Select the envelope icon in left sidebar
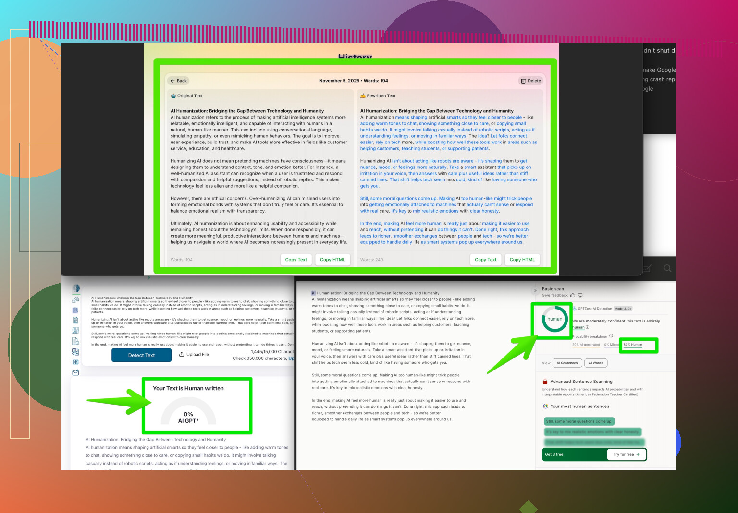The width and height of the screenshot is (738, 513). (x=75, y=372)
